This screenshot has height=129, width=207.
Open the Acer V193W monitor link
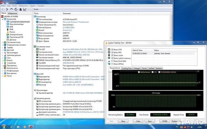(x=78, y=85)
